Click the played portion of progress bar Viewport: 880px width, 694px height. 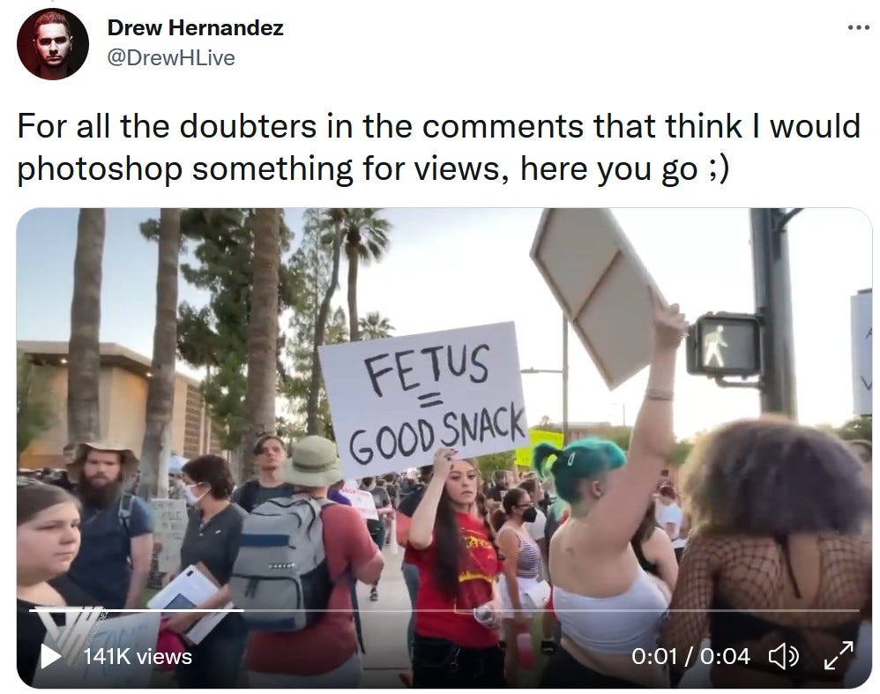[138, 609]
